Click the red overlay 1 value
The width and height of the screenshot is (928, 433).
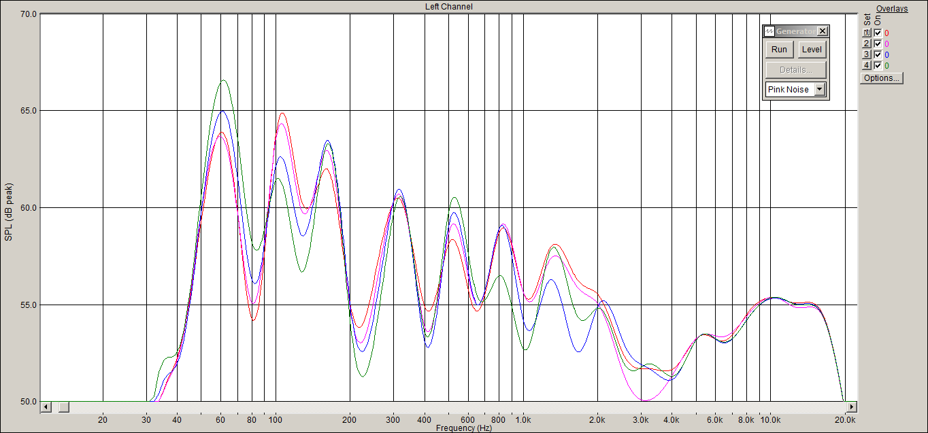tap(886, 33)
